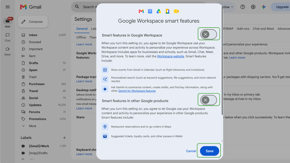Click the Maps pin icon
This screenshot has width=290, height=163.
coord(105,126)
